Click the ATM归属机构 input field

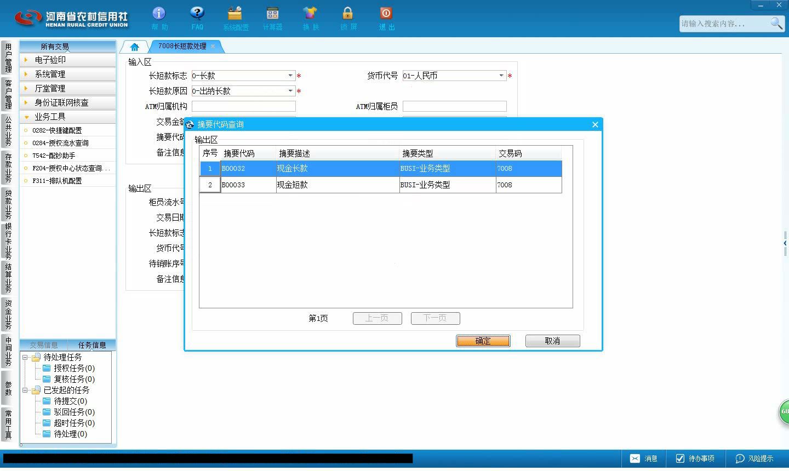(243, 106)
